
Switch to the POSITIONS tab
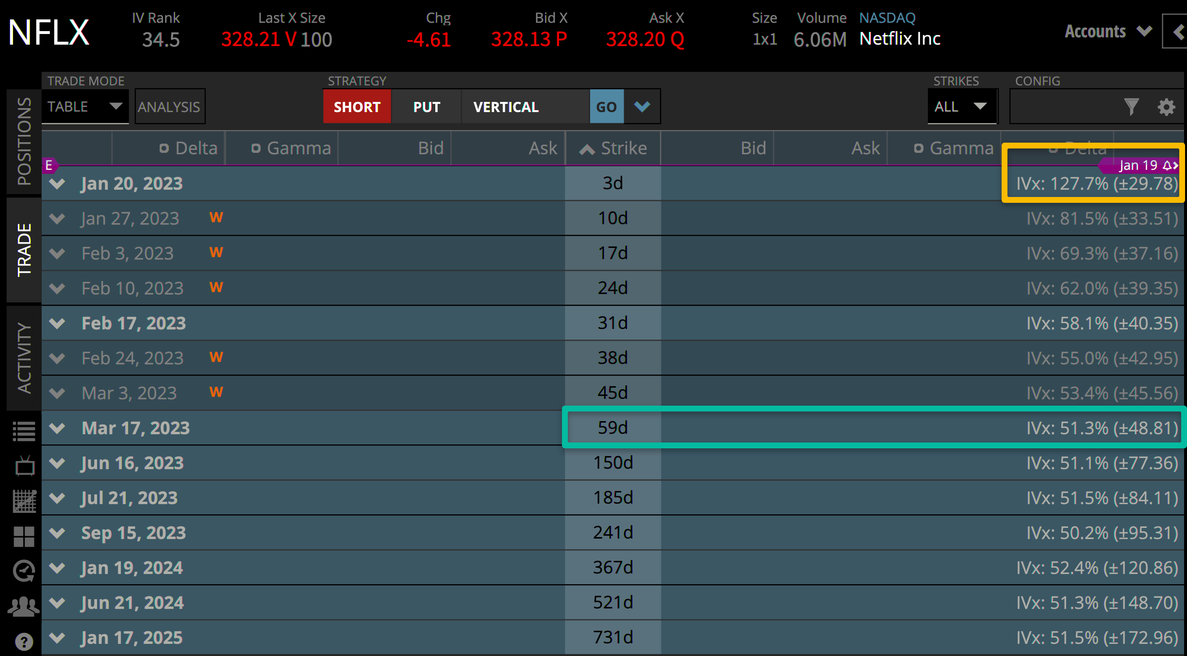click(x=22, y=141)
